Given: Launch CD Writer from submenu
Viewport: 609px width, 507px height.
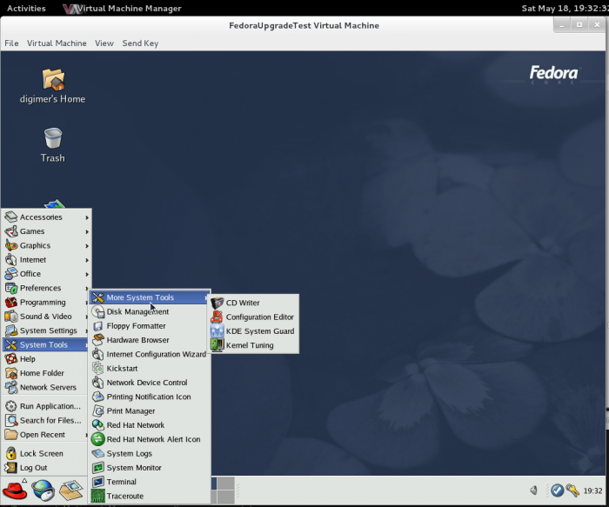Looking at the screenshot, I should point(243,303).
